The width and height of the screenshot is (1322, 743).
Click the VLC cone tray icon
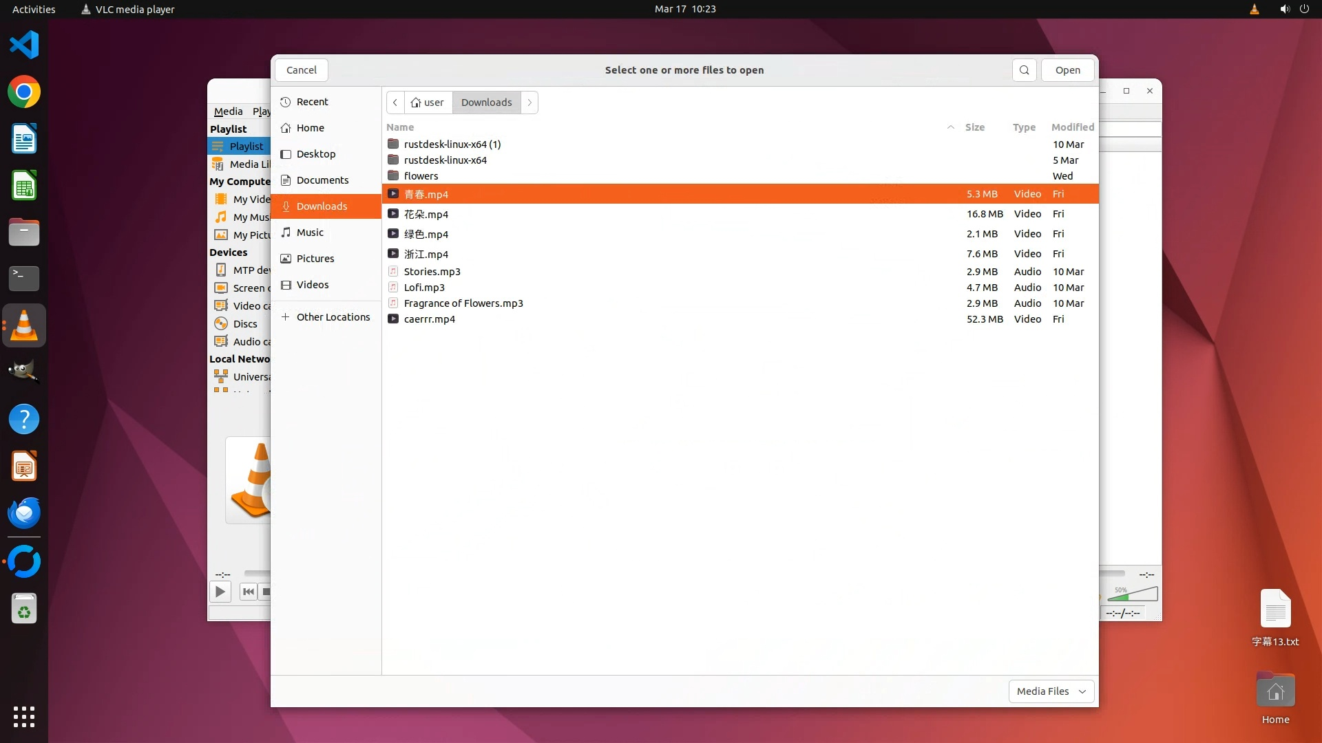click(1254, 9)
